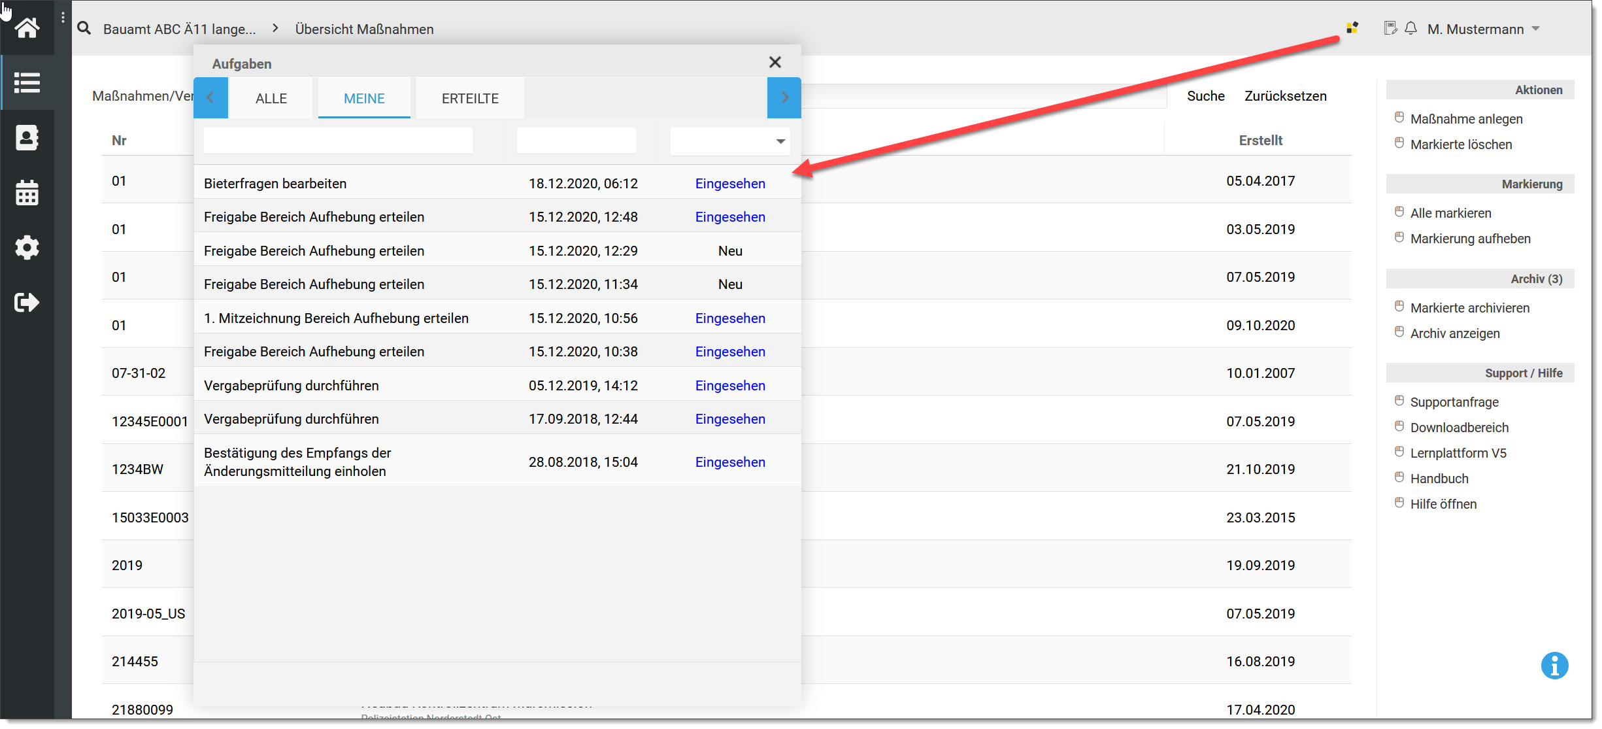Click Neu status at 15.12.2020, 11:34

730,284
